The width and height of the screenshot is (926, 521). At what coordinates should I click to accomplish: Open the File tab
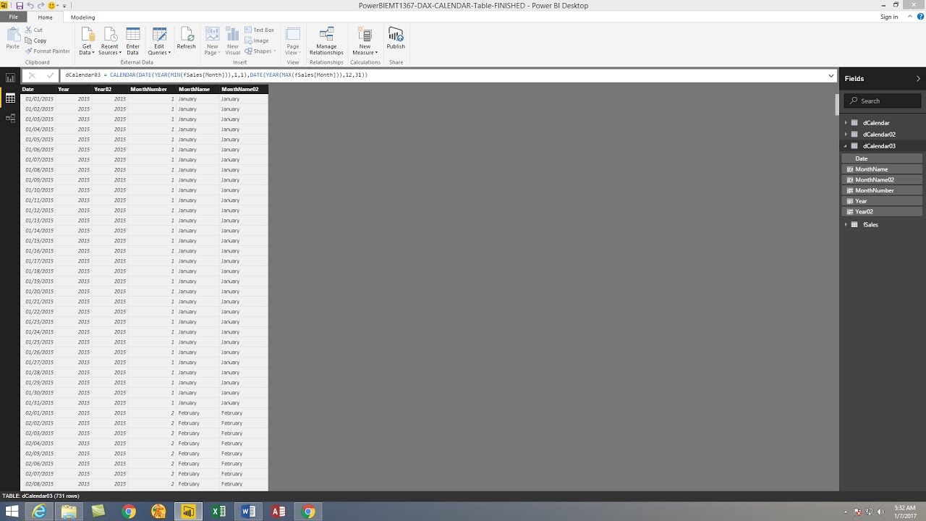(x=13, y=17)
